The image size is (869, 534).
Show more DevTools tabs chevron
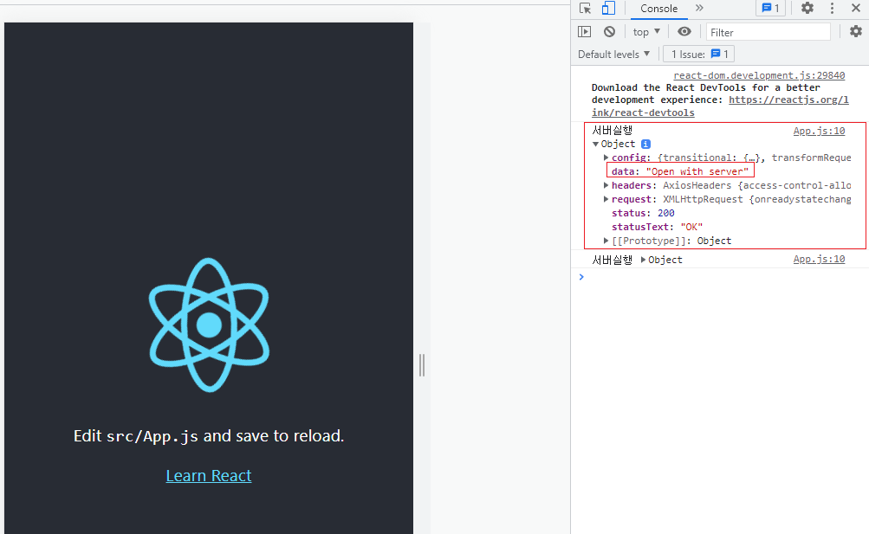click(699, 9)
